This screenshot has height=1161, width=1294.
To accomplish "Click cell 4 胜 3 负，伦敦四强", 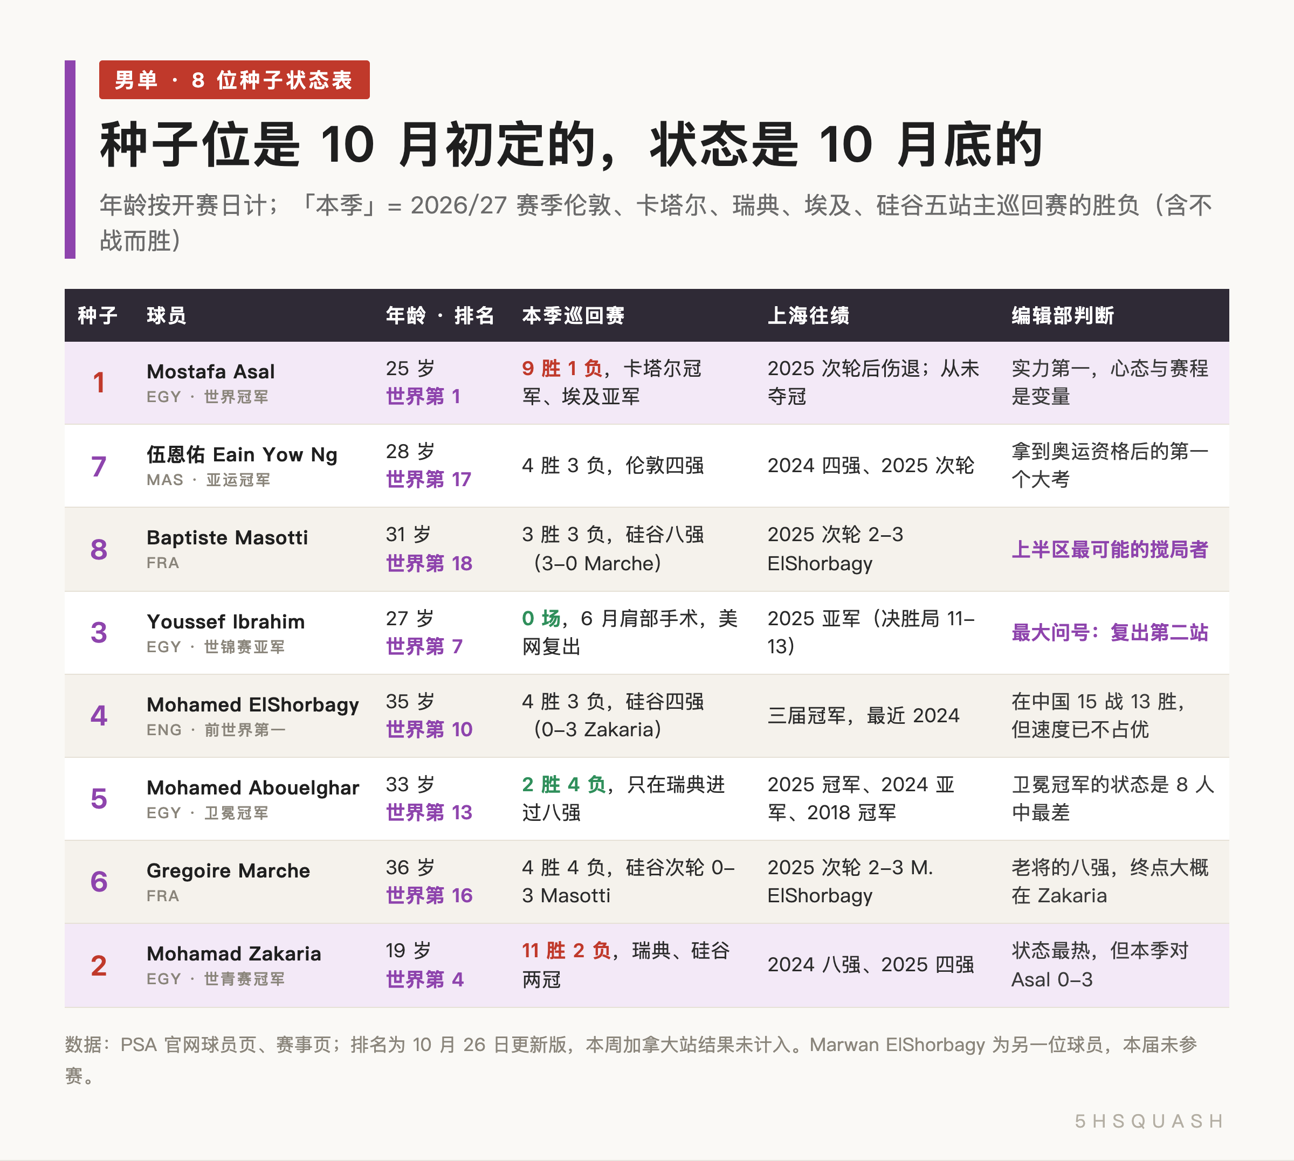I will pos(612,465).
